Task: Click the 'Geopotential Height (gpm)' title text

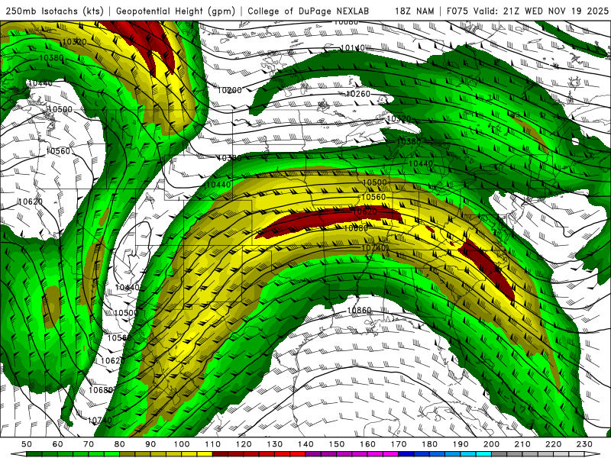Action: coord(176,11)
